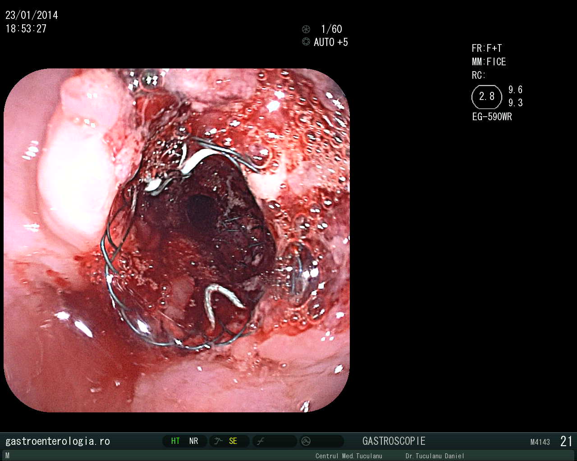This screenshot has width=577, height=461.
Task: Click the 2.8 channel diameter circle
Action: click(x=487, y=97)
